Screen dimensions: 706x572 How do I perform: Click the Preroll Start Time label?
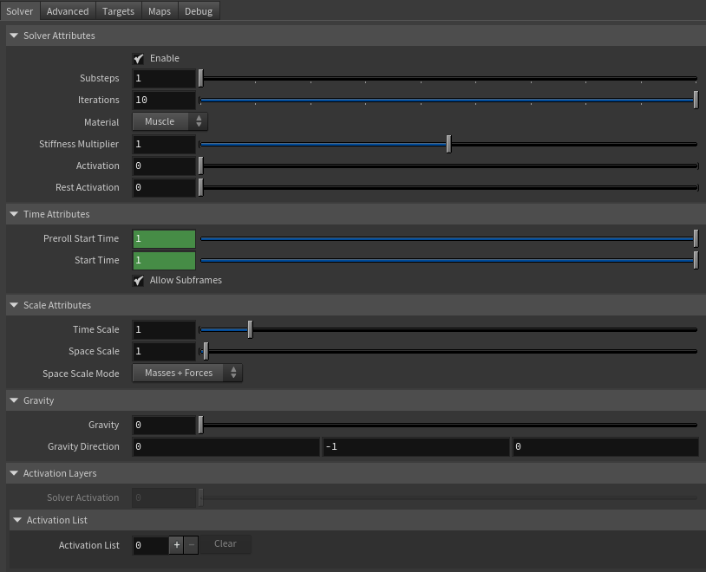coord(81,238)
